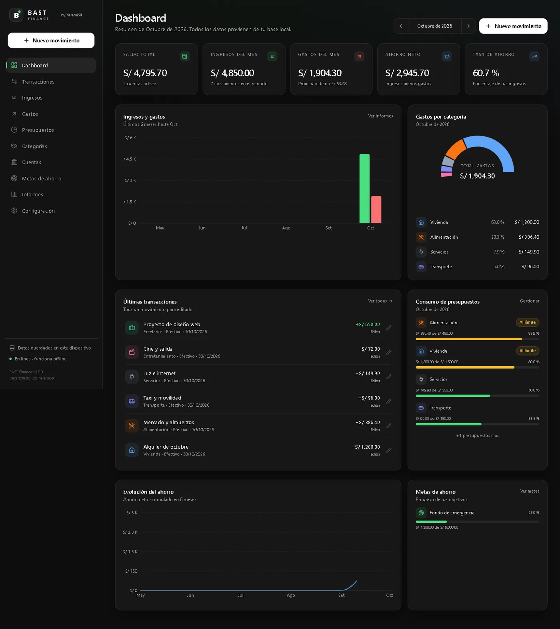This screenshot has height=629, width=560.
Task: Click the sidebar Nuevo movimiento button
Action: [51, 40]
